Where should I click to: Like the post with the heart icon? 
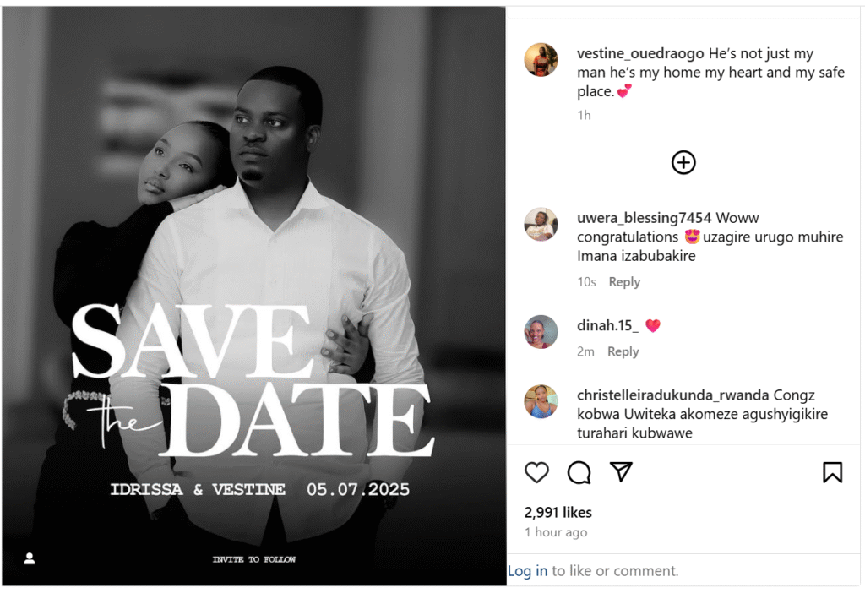pyautogui.click(x=536, y=473)
